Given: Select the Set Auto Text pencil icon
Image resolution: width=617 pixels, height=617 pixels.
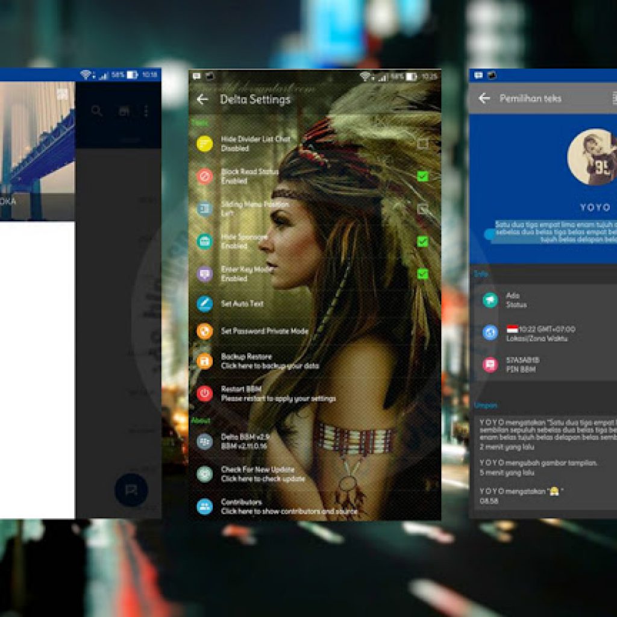Looking at the screenshot, I should (204, 304).
